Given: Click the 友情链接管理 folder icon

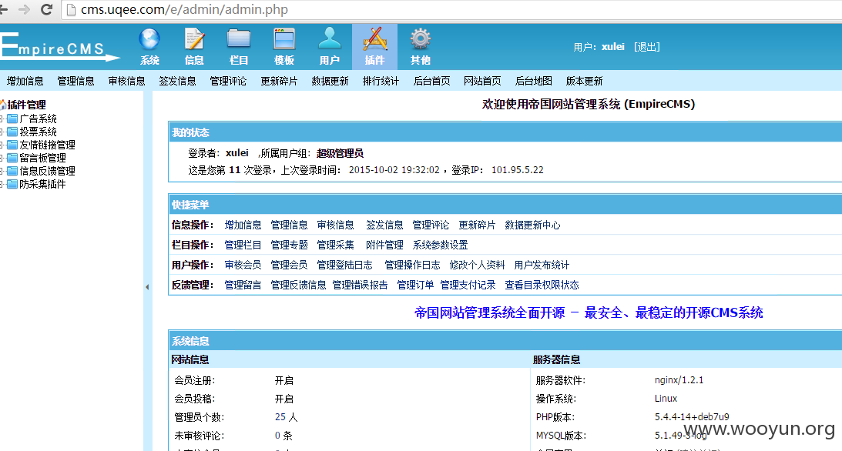Looking at the screenshot, I should point(12,145).
